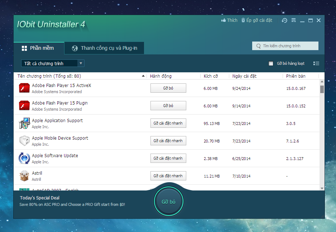This screenshot has width=336, height=232.
Task: Click the Astrill box icon
Action: coord(24,176)
